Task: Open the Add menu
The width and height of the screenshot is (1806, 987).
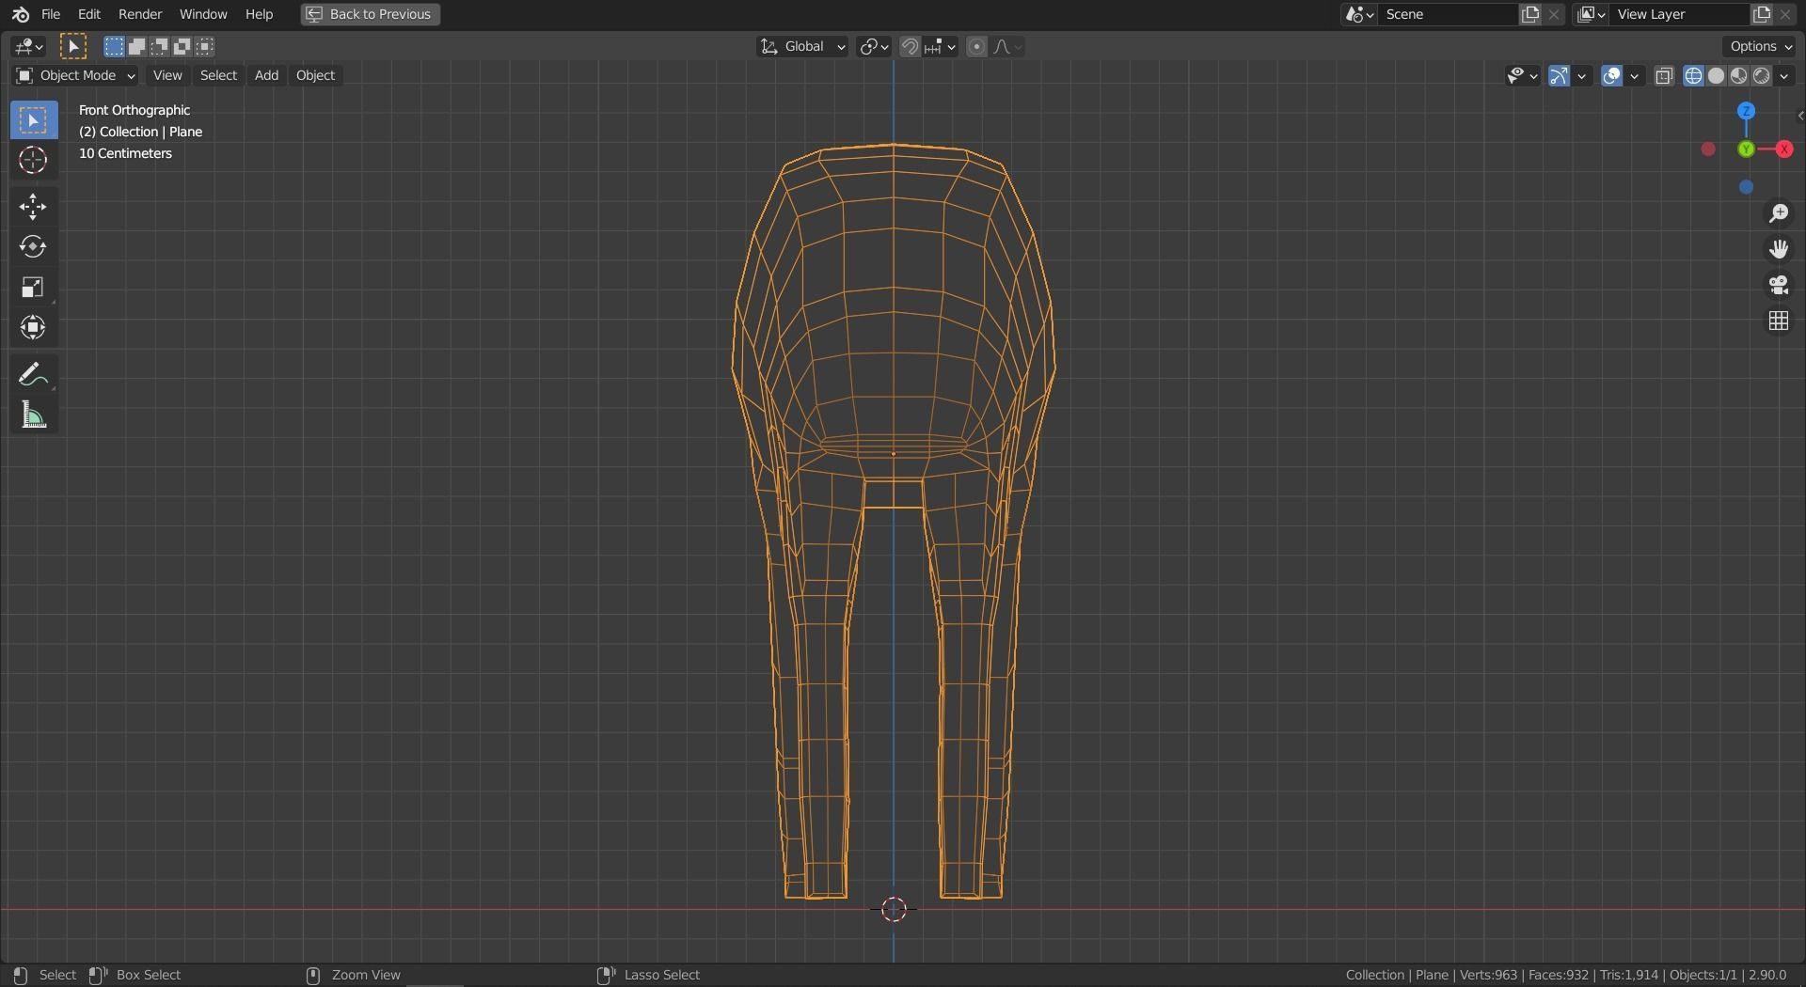Action: coord(266,75)
